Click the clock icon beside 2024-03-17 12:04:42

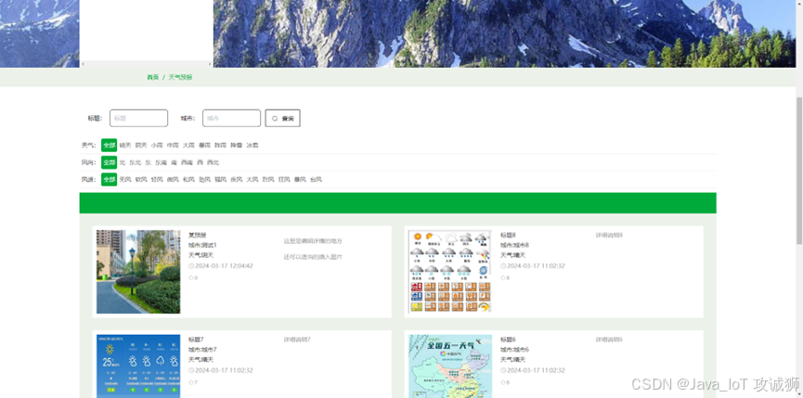click(x=191, y=266)
